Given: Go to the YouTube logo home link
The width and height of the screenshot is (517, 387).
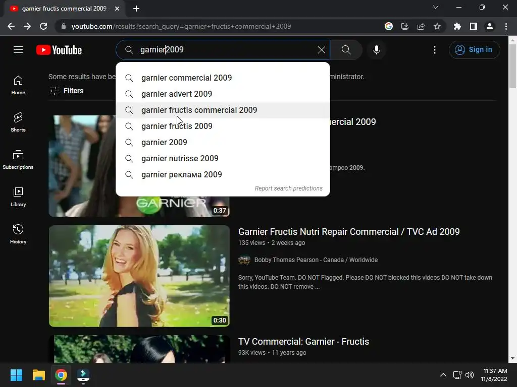Looking at the screenshot, I should coord(59,50).
